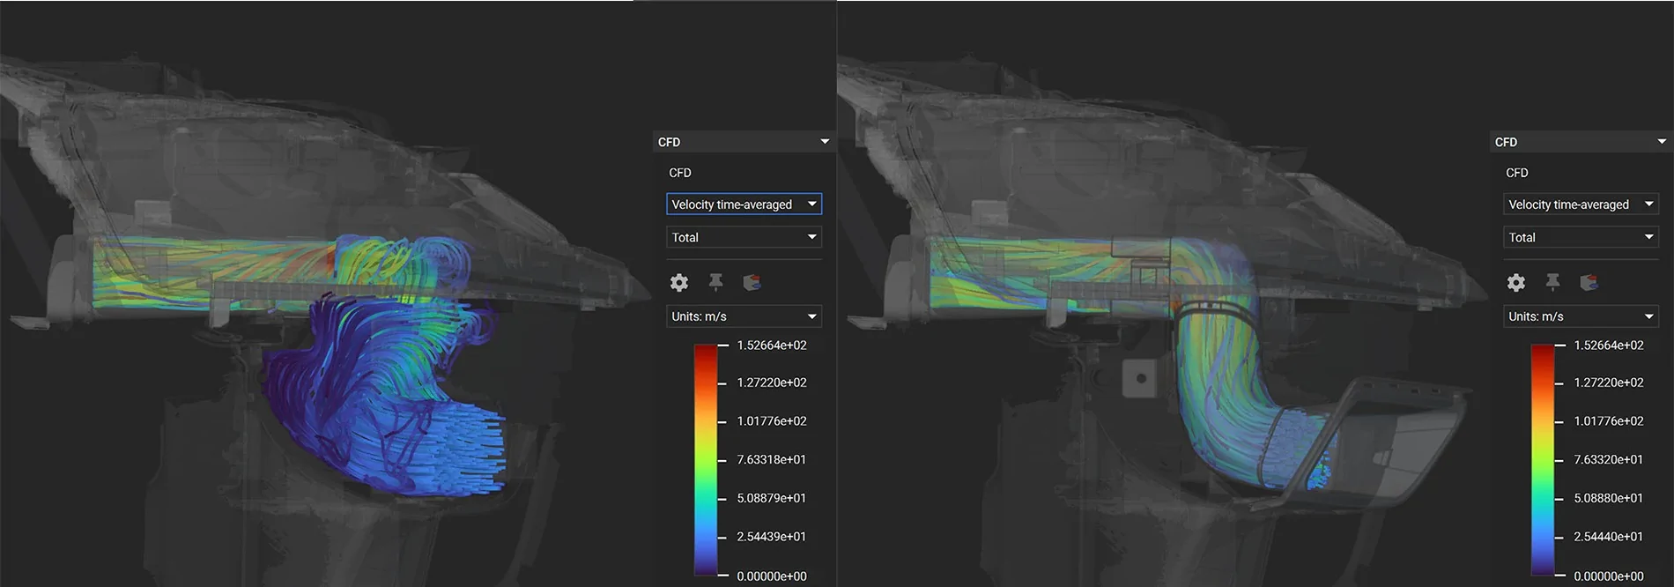
Task: Click 2.54440e+01 value in right legend
Action: tap(1609, 537)
